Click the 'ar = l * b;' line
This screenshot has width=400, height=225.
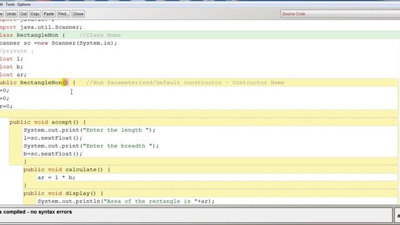coord(56,177)
